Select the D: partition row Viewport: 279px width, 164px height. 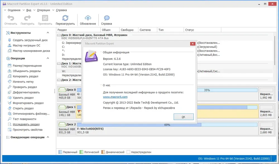[x=63, y=55]
